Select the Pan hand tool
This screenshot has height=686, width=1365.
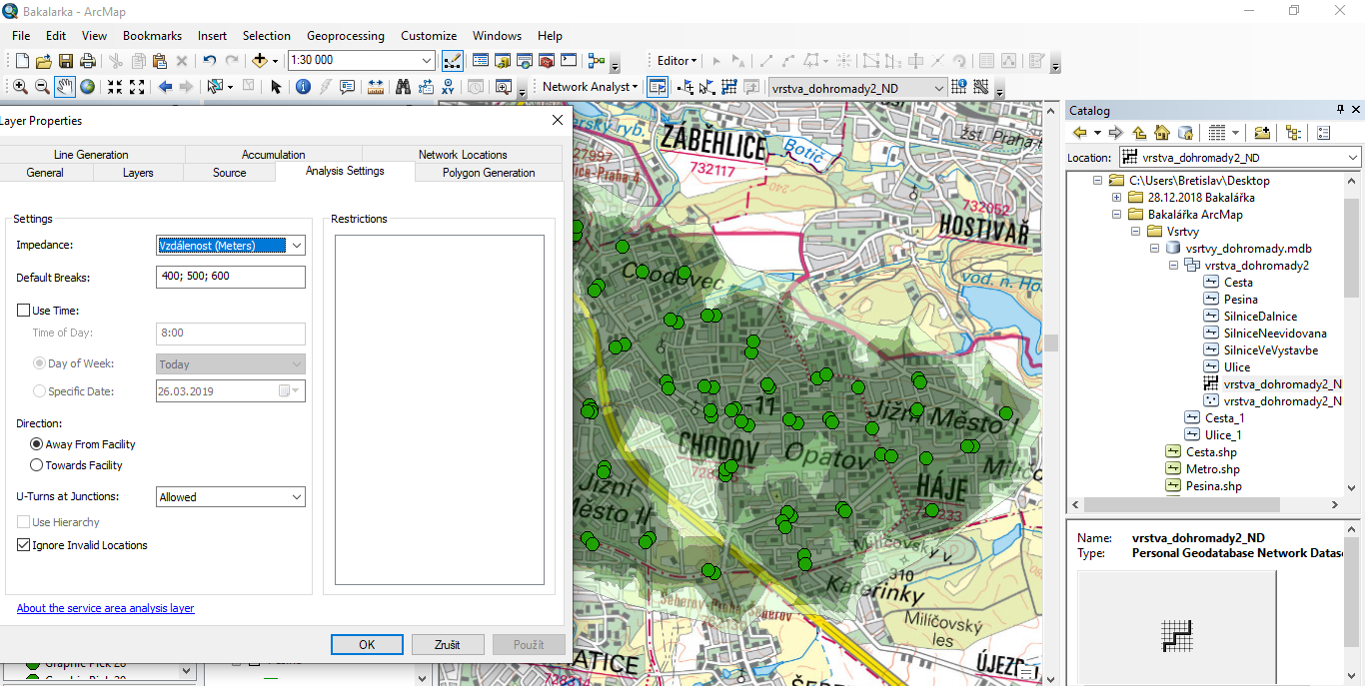65,87
